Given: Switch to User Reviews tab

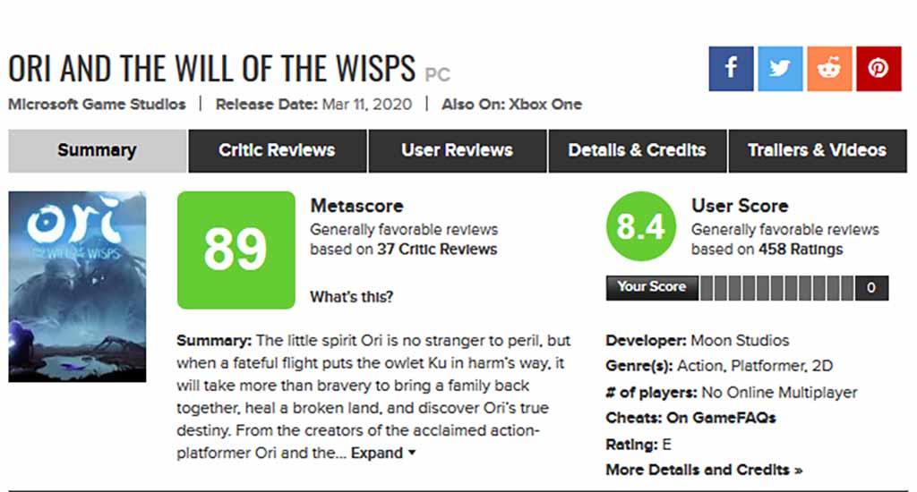Looking at the screenshot, I should (x=458, y=151).
